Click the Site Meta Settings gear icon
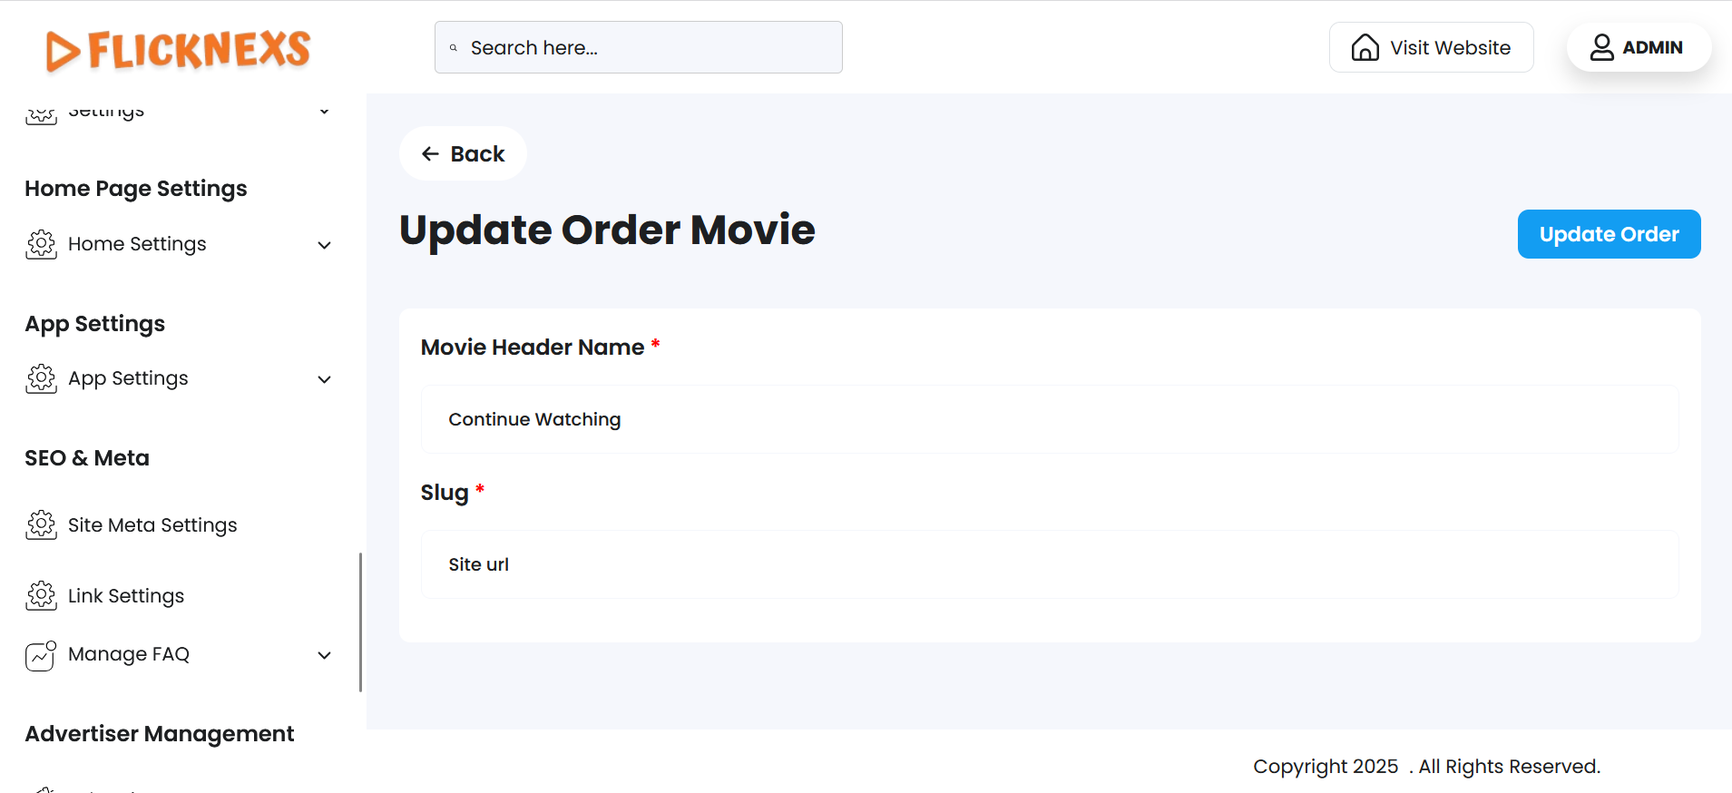This screenshot has height=793, width=1732. pos(42,525)
